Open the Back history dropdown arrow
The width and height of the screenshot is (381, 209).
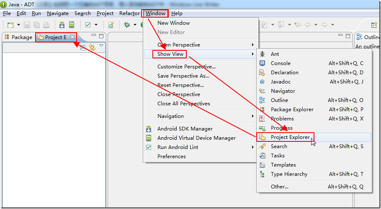pyautogui.click(x=316, y=25)
